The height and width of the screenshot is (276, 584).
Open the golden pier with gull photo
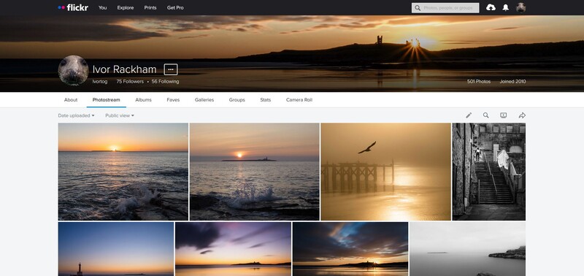[386, 172]
